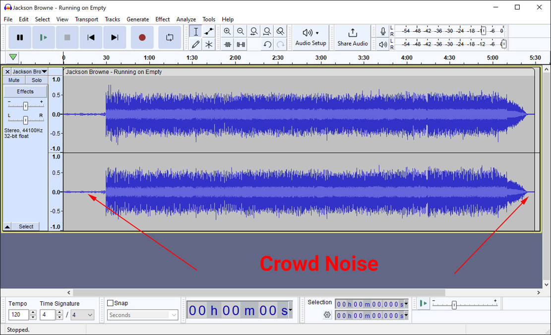Image resolution: width=551 pixels, height=335 pixels.
Task: Start recording with the red Record button
Action: pyautogui.click(x=142, y=37)
